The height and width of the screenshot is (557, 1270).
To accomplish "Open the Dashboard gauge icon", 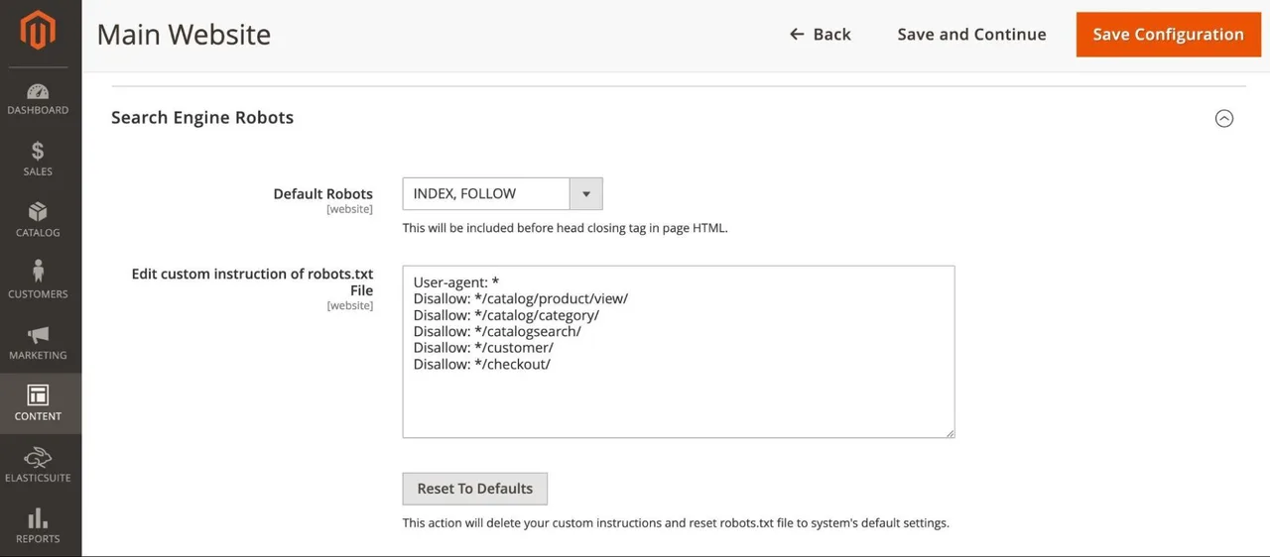I will pyautogui.click(x=38, y=90).
